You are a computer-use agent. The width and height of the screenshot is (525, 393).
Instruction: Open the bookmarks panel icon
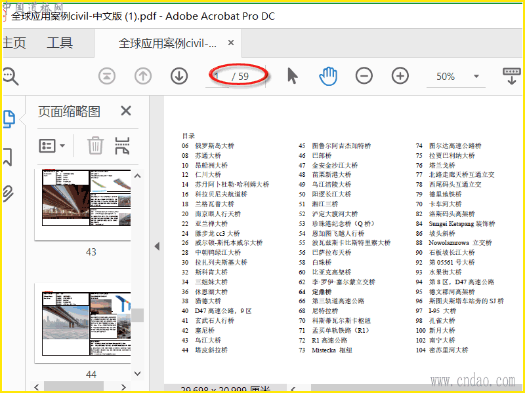pos(8,157)
